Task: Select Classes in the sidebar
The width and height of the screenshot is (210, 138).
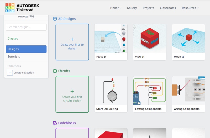Action: coord(13,39)
